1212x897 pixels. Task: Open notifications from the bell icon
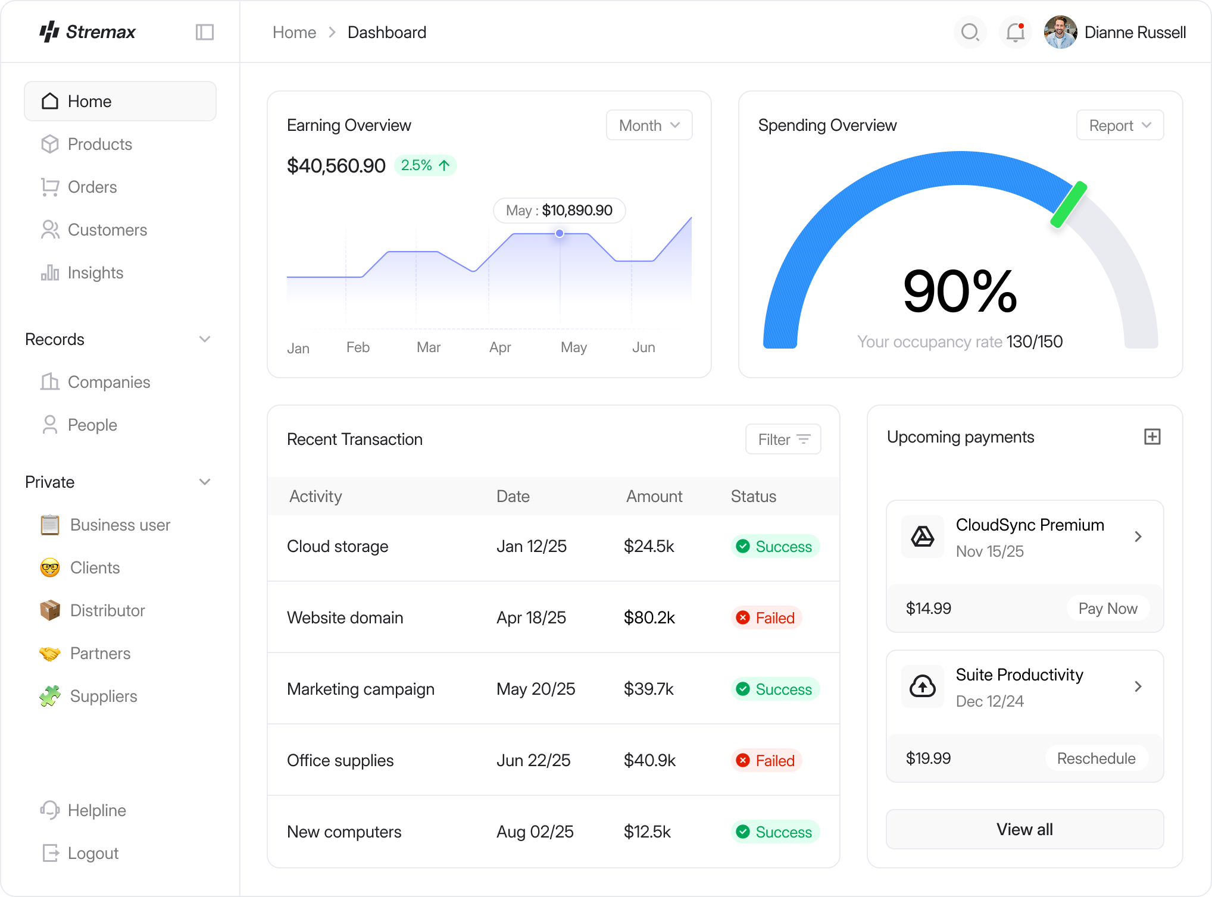tap(1014, 32)
